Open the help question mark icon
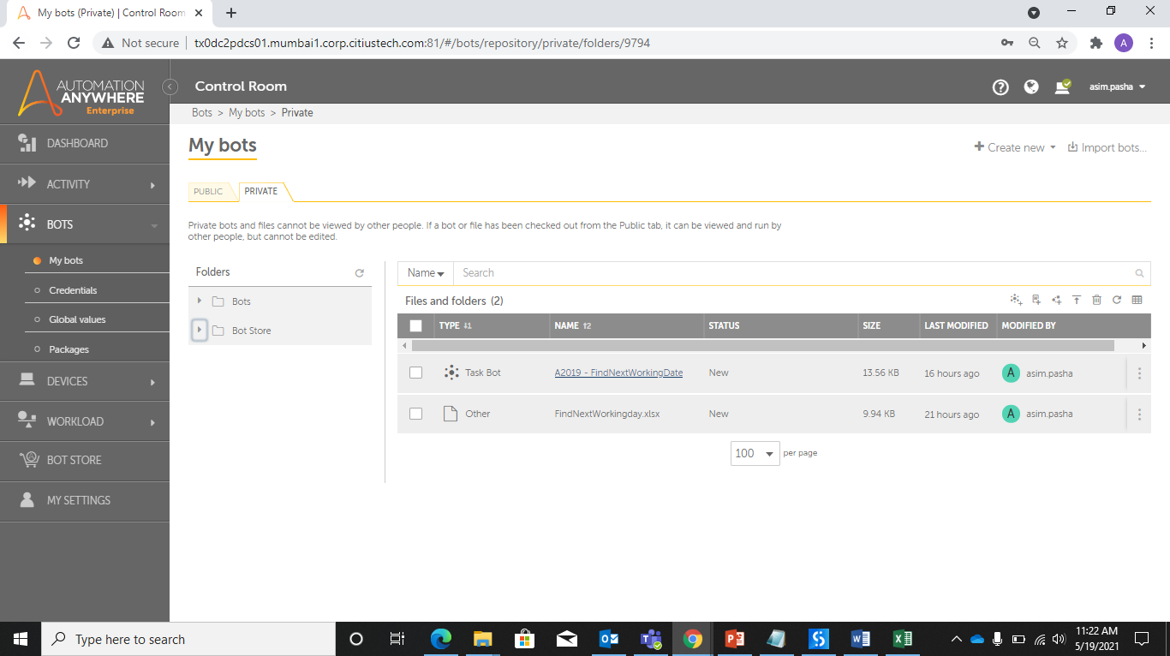 click(1000, 86)
